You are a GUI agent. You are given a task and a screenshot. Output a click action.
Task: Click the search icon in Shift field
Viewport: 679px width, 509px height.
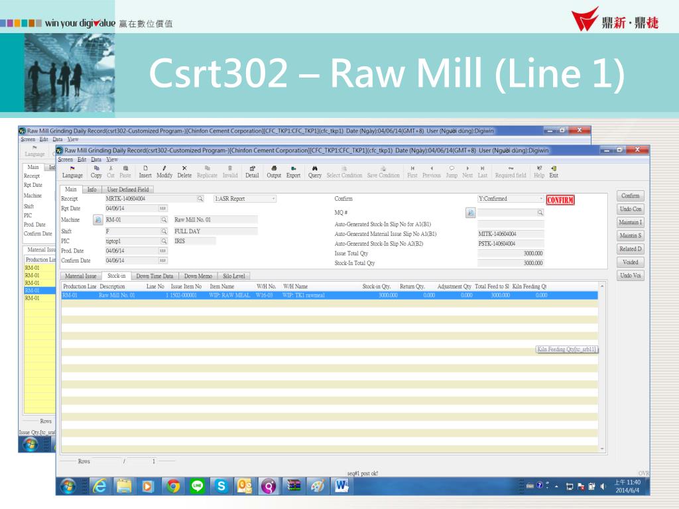[164, 231]
